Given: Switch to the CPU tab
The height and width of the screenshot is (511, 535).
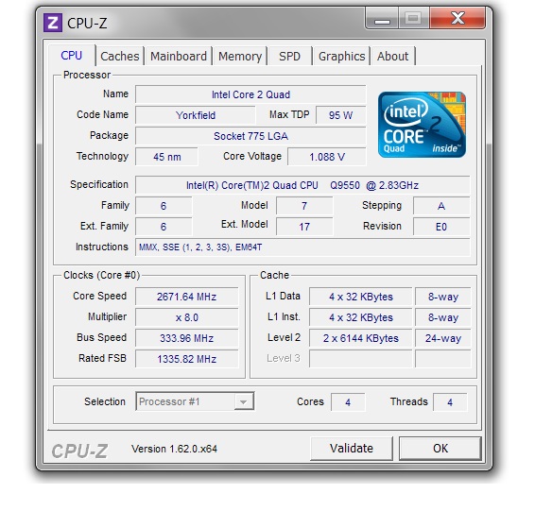Looking at the screenshot, I should click(x=71, y=56).
